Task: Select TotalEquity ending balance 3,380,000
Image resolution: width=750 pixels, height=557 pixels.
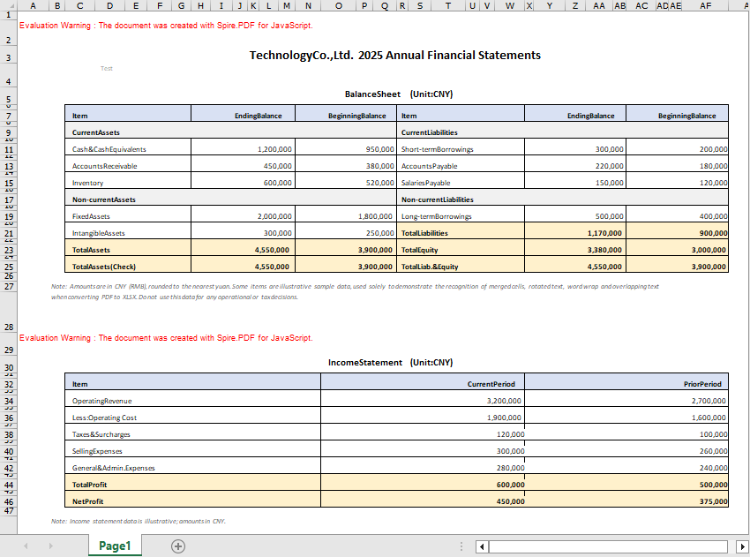Action: tap(575, 247)
